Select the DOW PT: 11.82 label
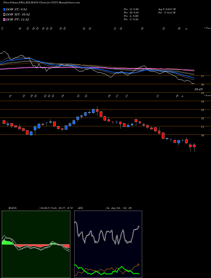Viewport: 211px width, 278px height. pos(17,19)
